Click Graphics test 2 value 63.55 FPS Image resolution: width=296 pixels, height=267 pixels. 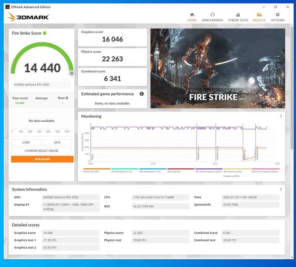click(x=70, y=248)
